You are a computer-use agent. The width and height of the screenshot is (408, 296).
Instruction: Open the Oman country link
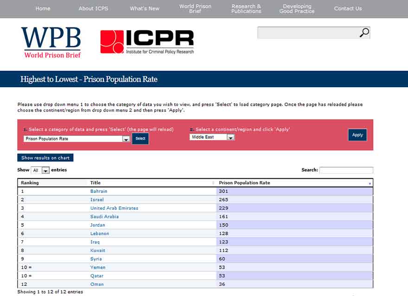(97, 284)
